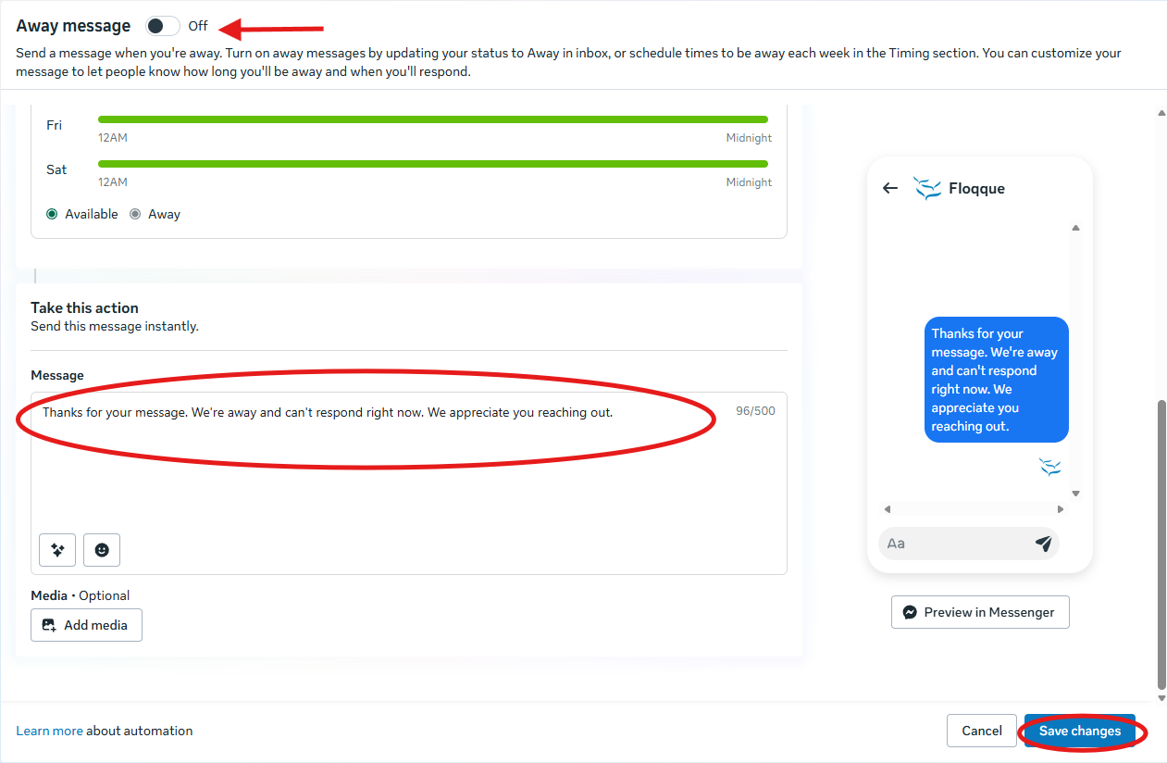The width and height of the screenshot is (1167, 763).
Task: Click preview horizontal scroll right arrow
Action: coord(1061,509)
